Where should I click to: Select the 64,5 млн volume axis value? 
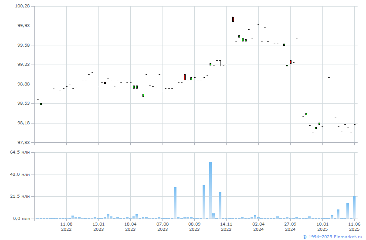click(20, 152)
